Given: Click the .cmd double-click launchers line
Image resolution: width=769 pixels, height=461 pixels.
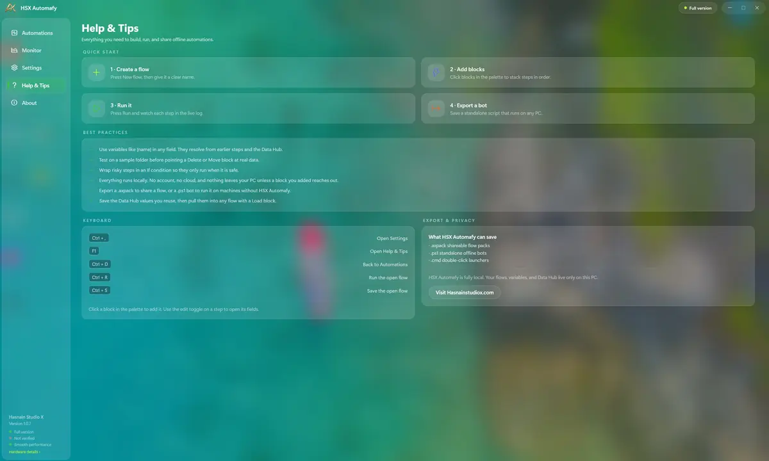Looking at the screenshot, I should click(x=459, y=261).
